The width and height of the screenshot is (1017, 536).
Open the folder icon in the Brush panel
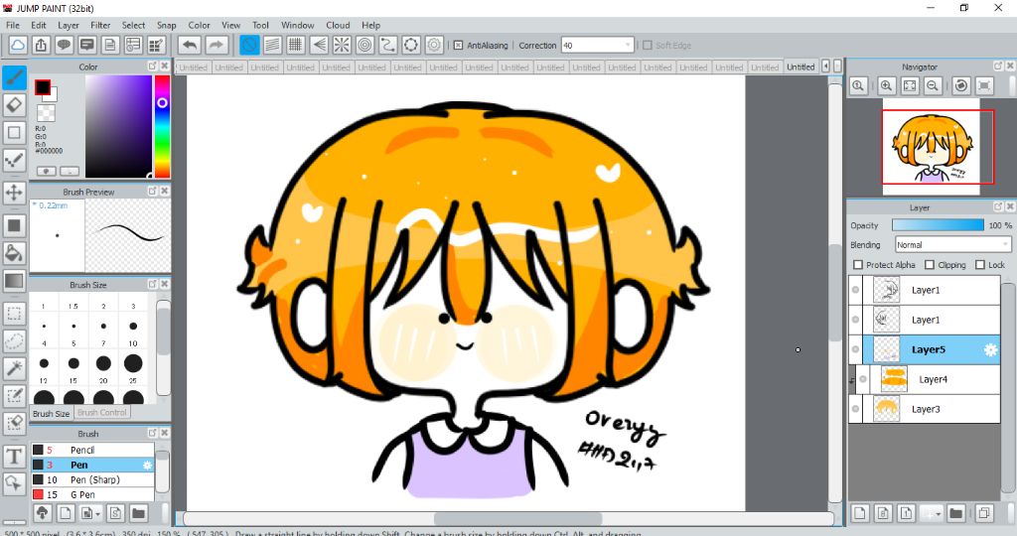pos(138,513)
